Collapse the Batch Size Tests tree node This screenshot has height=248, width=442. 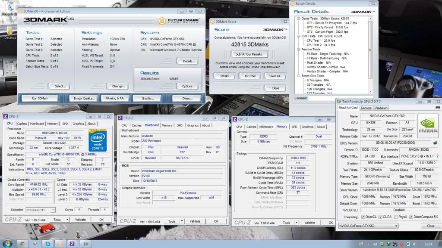click(299, 76)
